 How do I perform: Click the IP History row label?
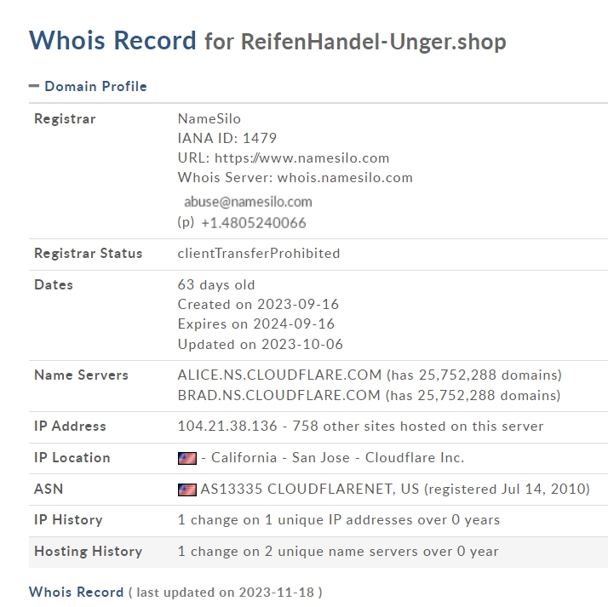click(68, 520)
